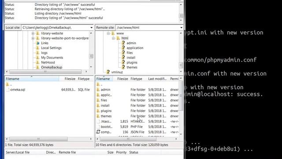Select the Links folder in local tree
This screenshot has height=159, width=282.
tap(45, 43)
